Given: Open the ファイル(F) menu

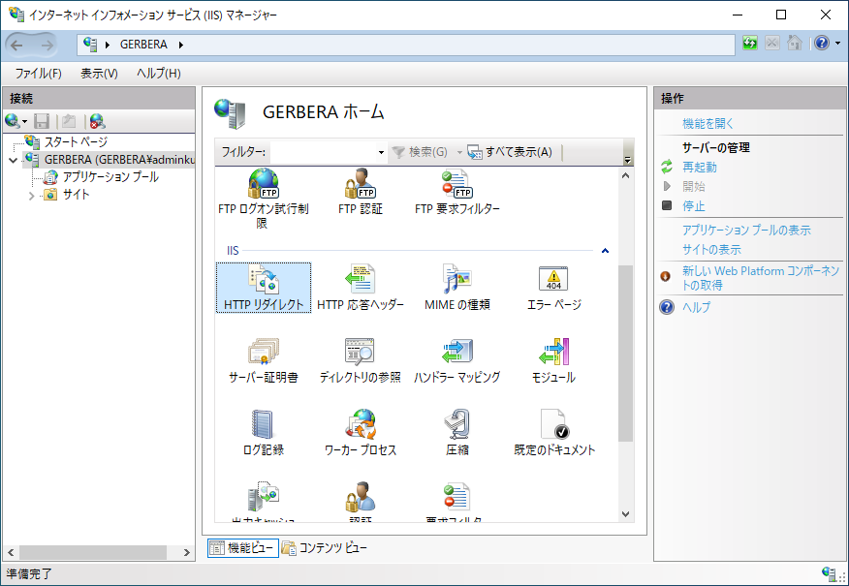Looking at the screenshot, I should tap(39, 73).
